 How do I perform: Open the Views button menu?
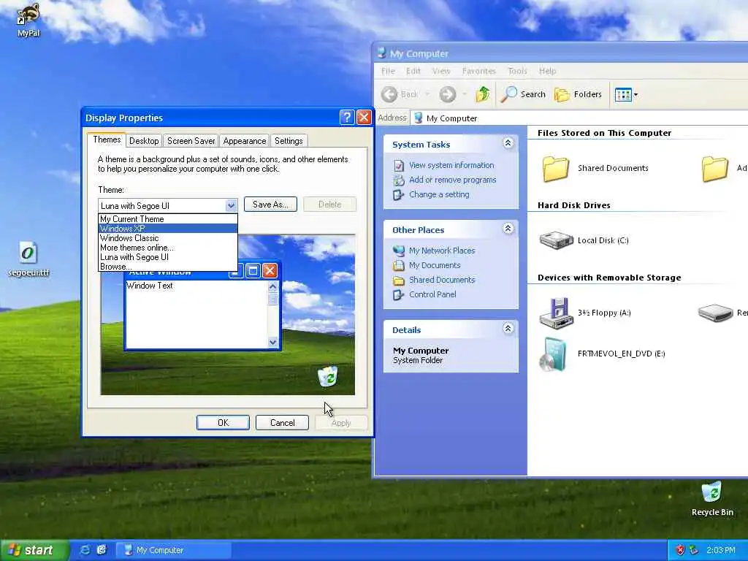[626, 94]
